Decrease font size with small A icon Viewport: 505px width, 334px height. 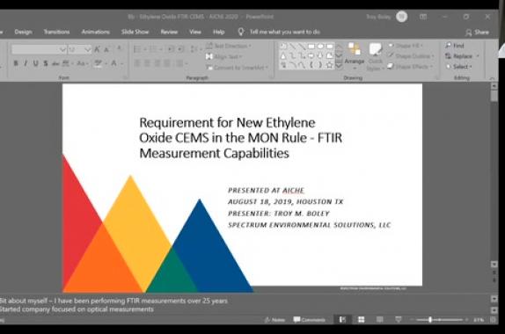106,49
